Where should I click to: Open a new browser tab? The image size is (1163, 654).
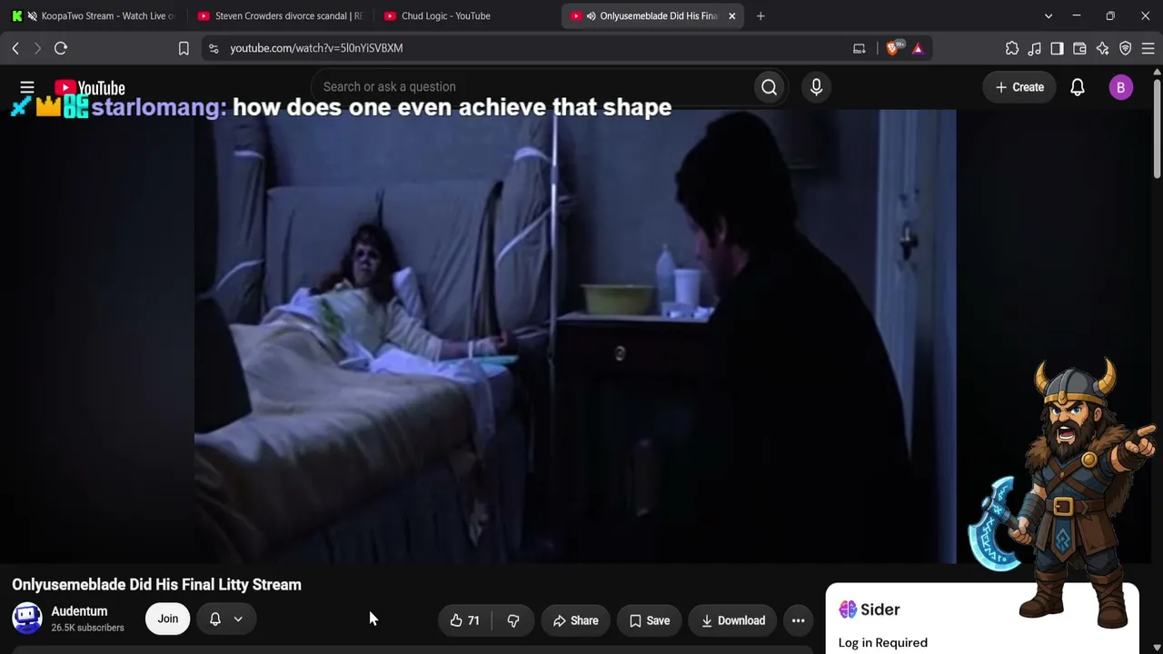point(760,15)
